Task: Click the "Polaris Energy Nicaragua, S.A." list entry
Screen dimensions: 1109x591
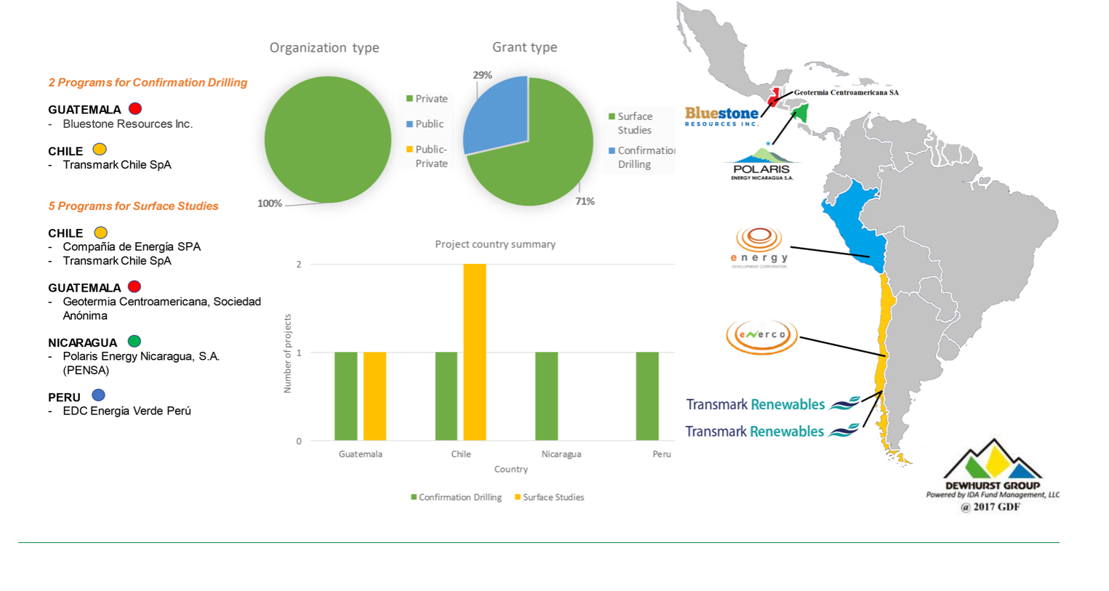Action: pos(141,357)
